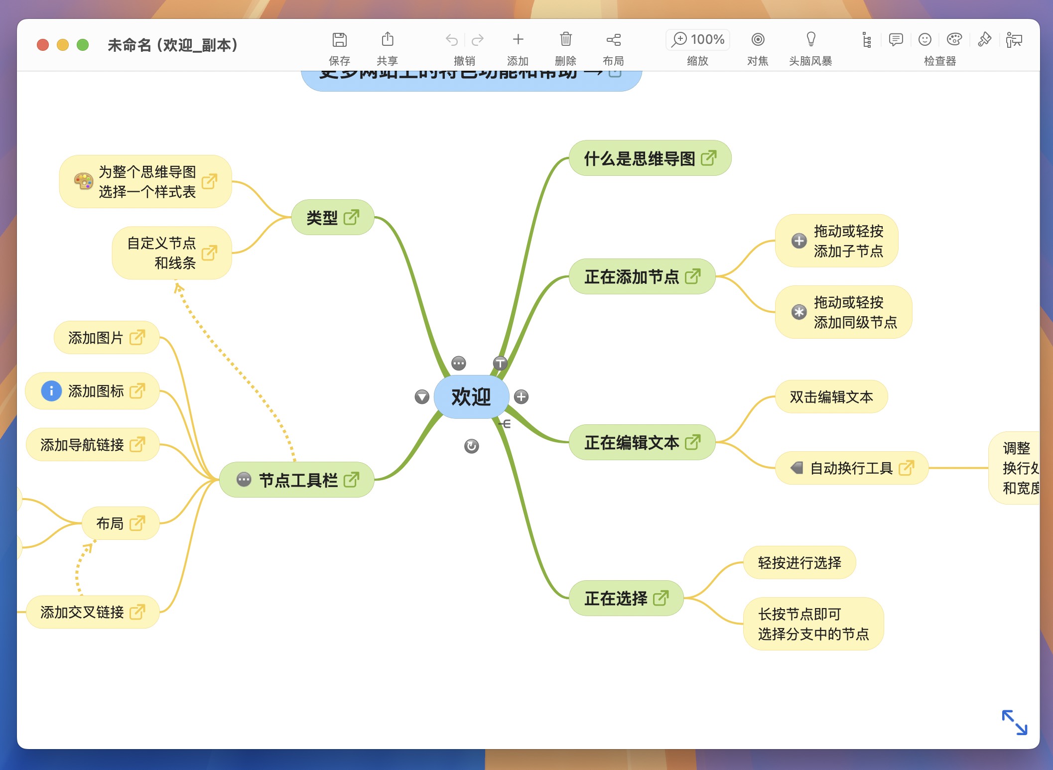Start 头脑风暴 with the lightbulb icon
Screen dimensions: 1053x770
(x=811, y=39)
